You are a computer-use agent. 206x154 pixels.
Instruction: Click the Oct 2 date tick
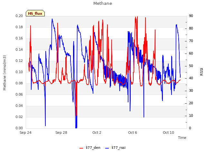[x=97, y=133]
